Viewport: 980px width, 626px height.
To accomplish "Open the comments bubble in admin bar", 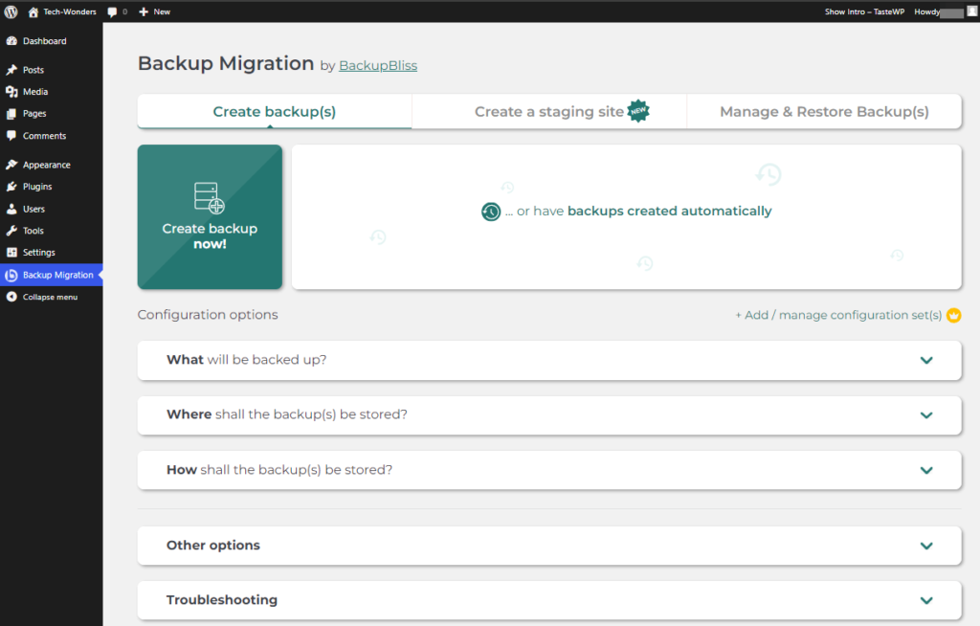I will (x=113, y=11).
